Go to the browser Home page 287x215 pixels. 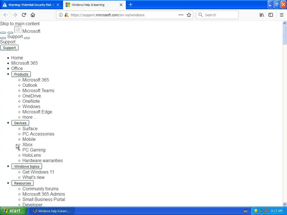33,15
